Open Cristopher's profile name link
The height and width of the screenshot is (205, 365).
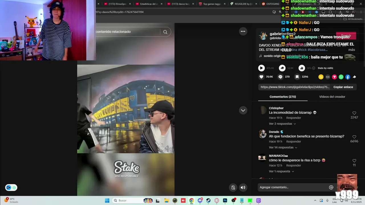click(276, 108)
